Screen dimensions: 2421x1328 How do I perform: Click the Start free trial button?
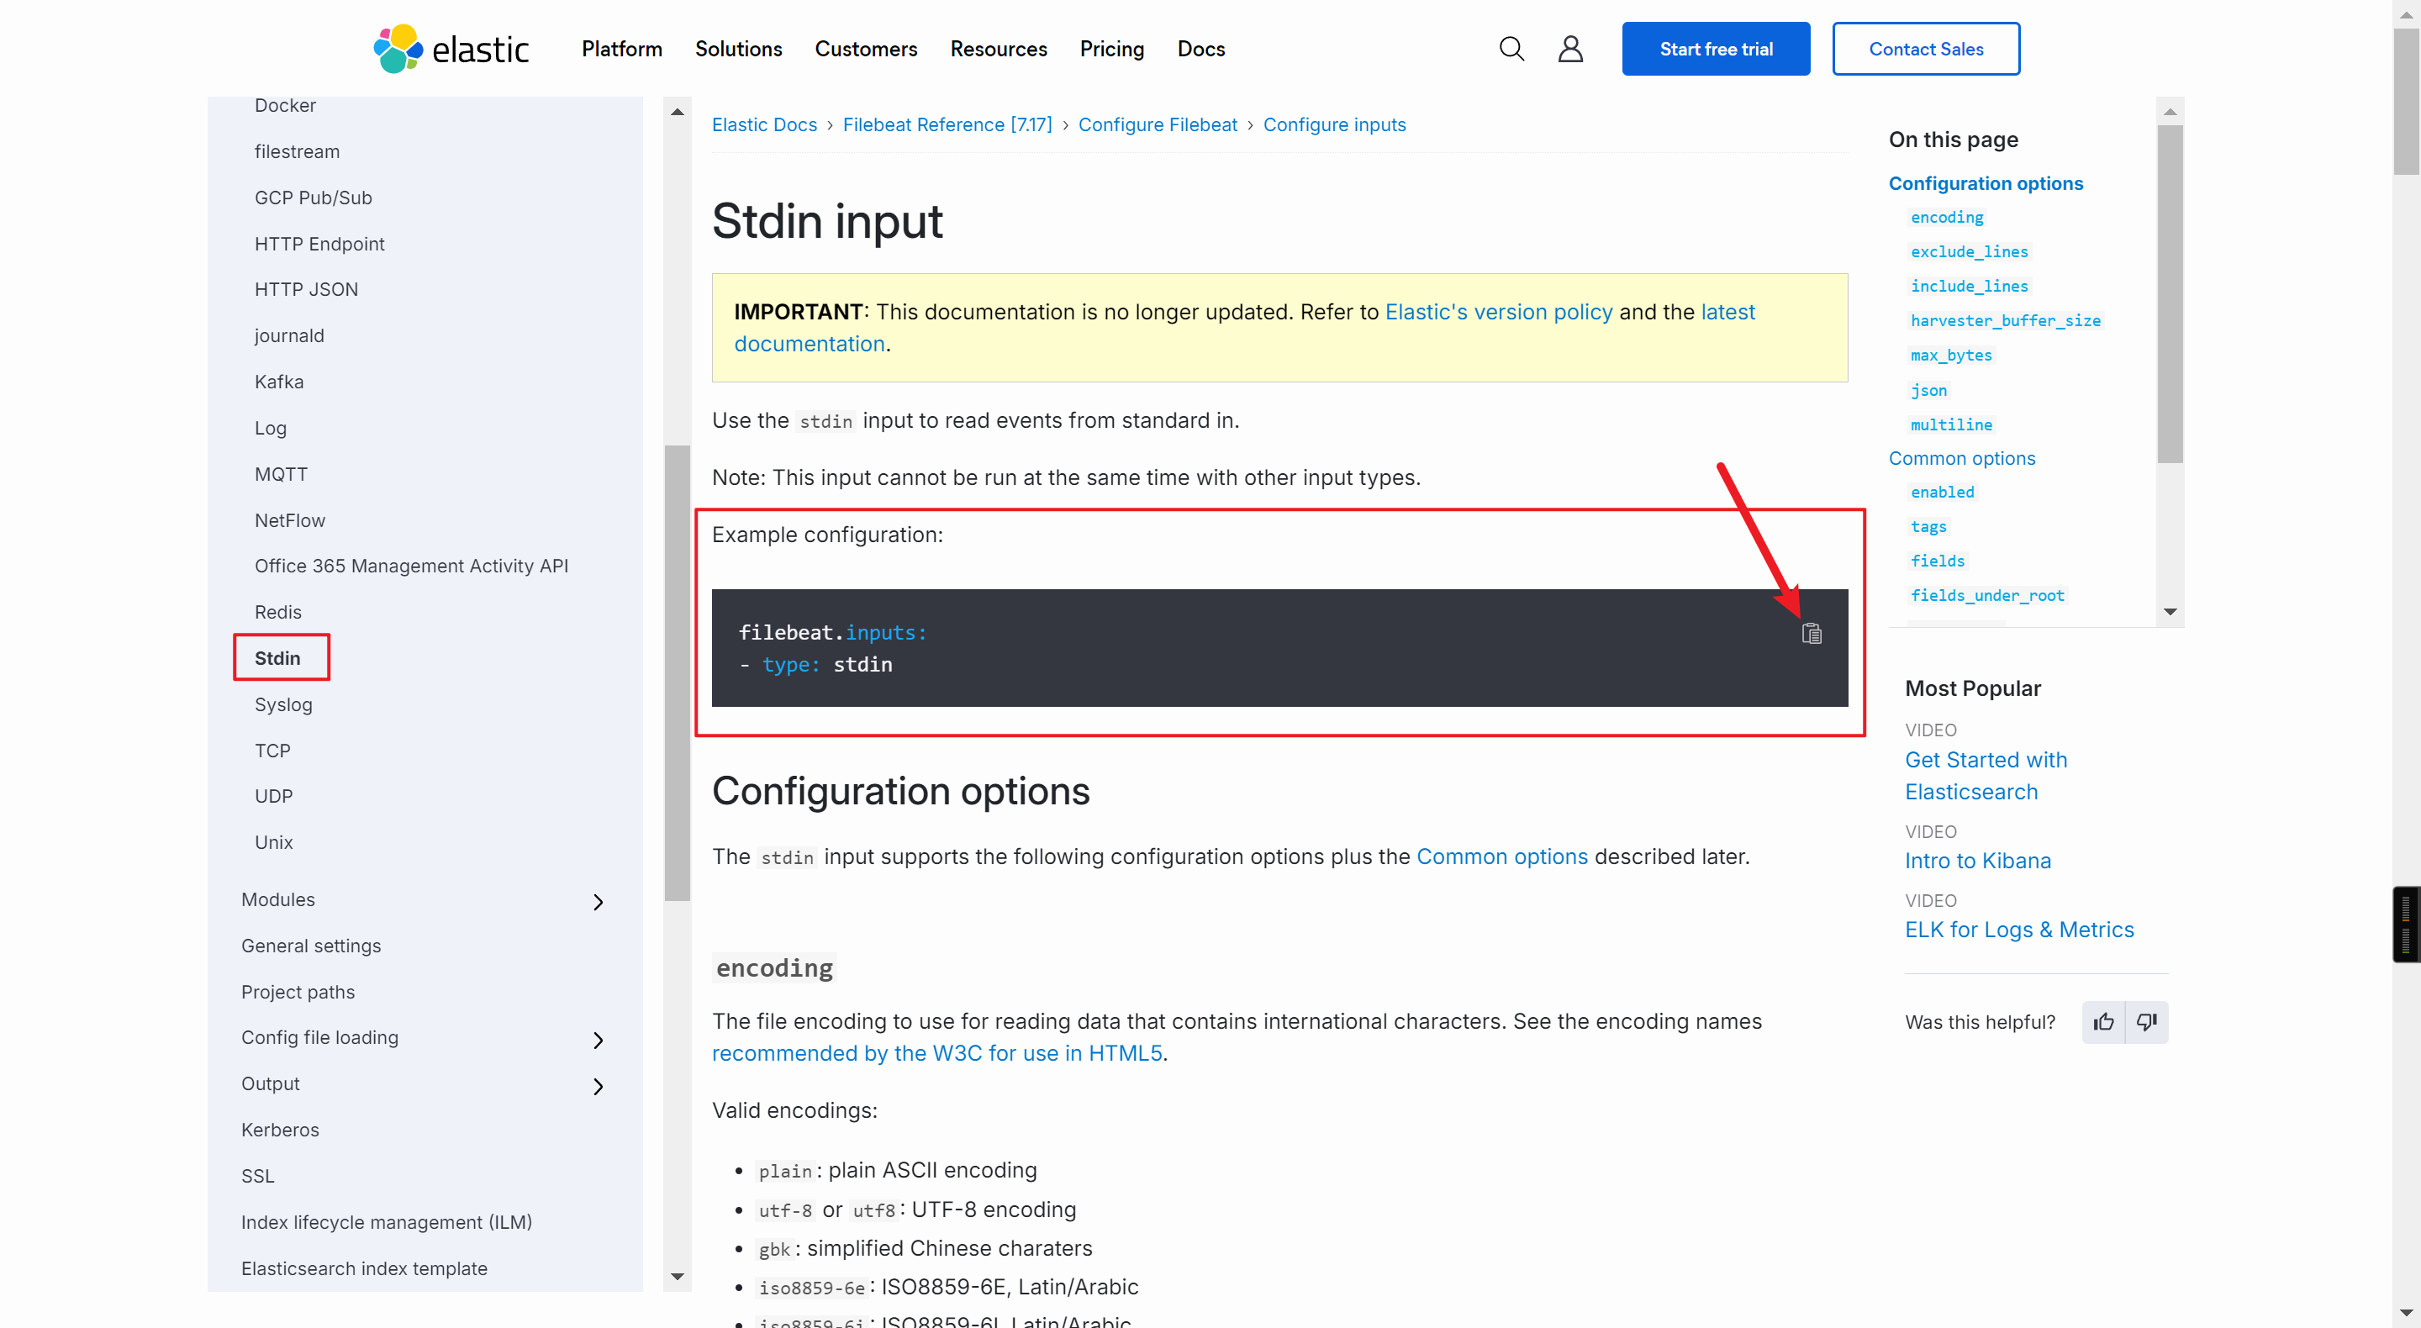(1715, 49)
